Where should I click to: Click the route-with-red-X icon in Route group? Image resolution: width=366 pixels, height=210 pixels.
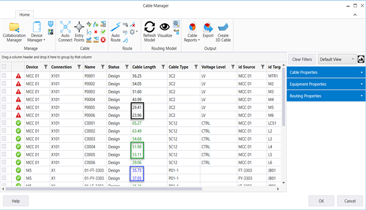[x=133, y=24]
